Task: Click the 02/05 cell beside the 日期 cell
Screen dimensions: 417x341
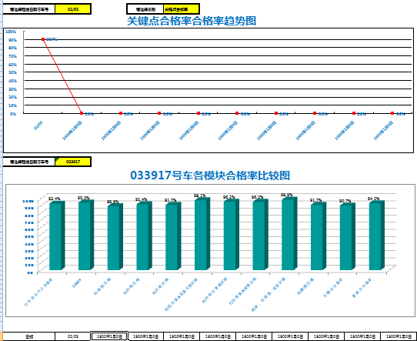Action: pos(73,336)
